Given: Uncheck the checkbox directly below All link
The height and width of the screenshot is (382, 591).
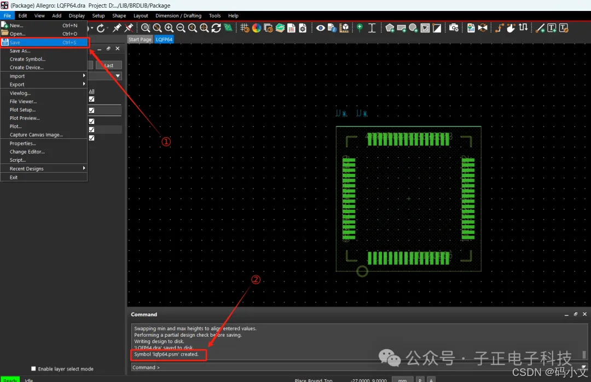Looking at the screenshot, I should (91, 99).
